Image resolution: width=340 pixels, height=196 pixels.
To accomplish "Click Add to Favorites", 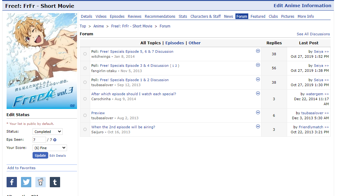I will 21,168.
